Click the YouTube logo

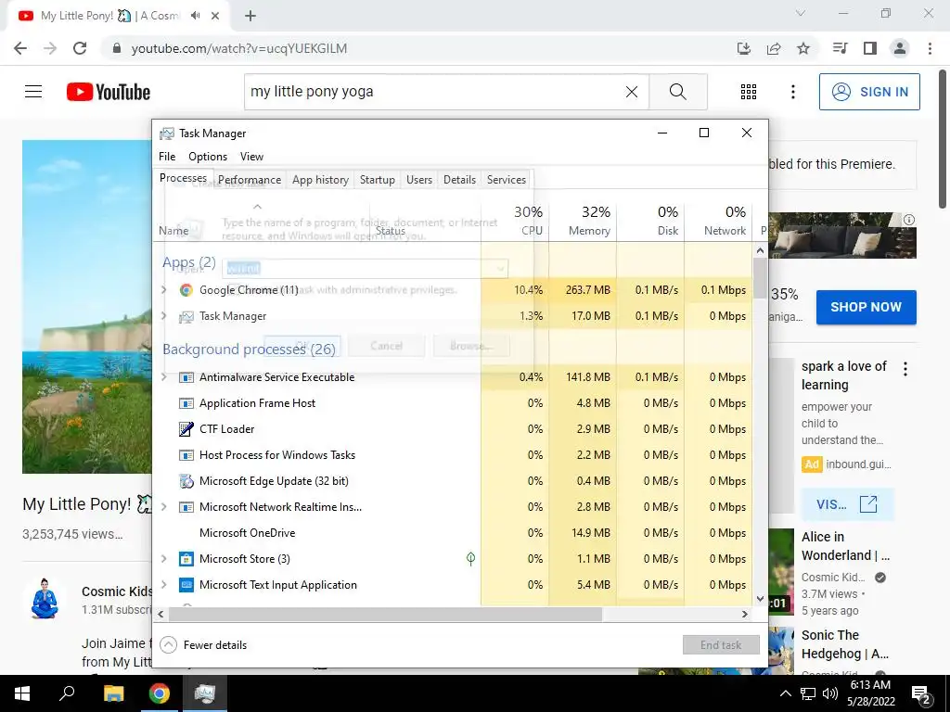coord(109,92)
